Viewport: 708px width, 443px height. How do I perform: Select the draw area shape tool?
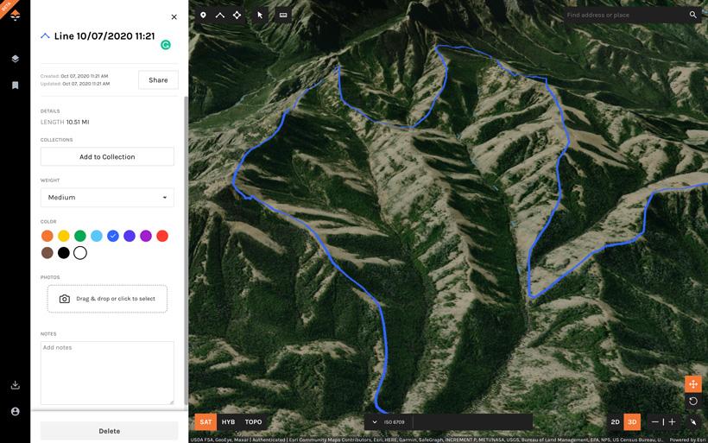[x=237, y=15]
